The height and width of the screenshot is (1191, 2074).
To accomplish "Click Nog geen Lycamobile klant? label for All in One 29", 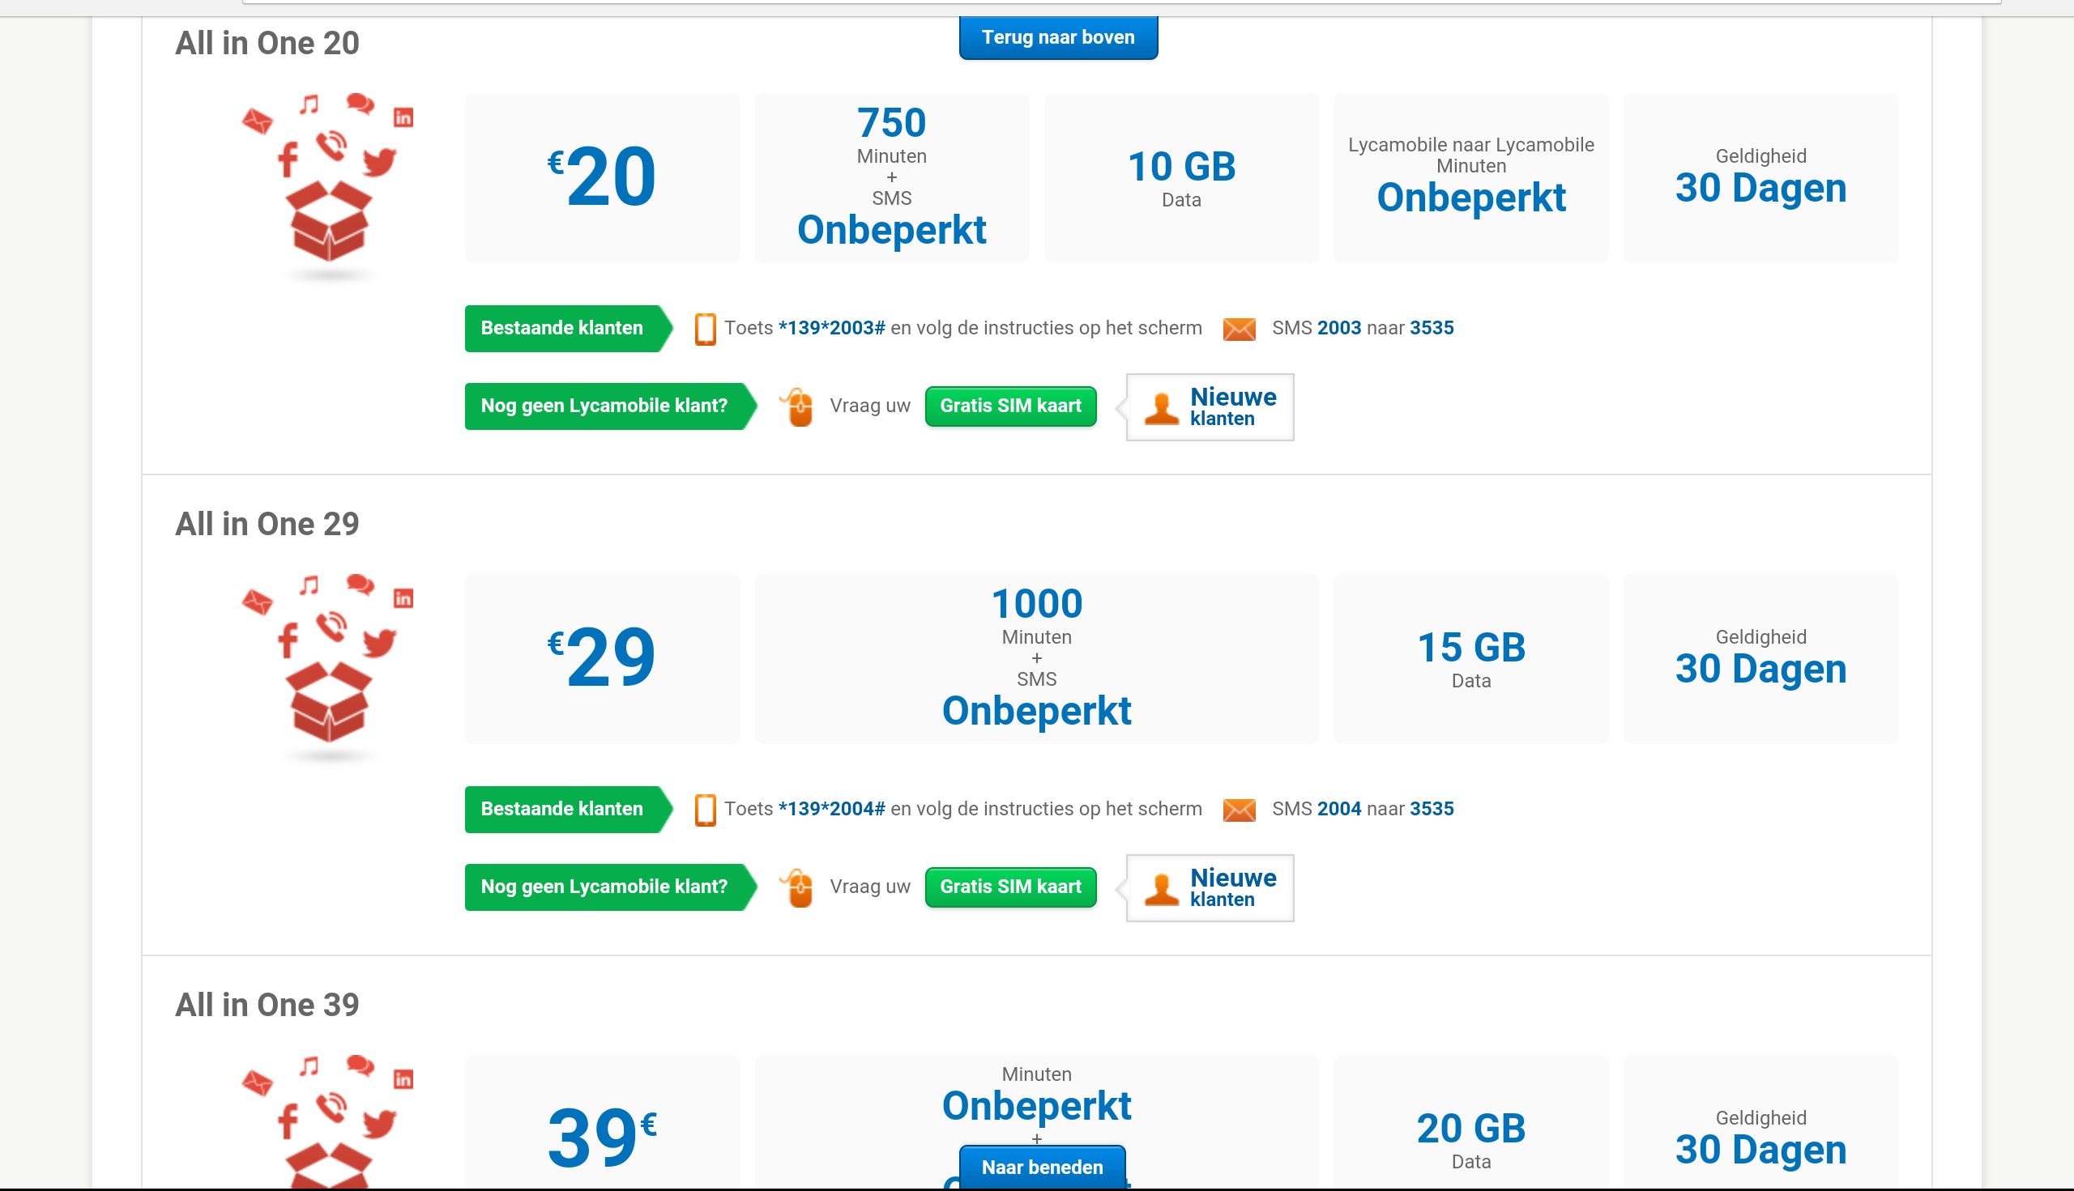I will coord(604,887).
